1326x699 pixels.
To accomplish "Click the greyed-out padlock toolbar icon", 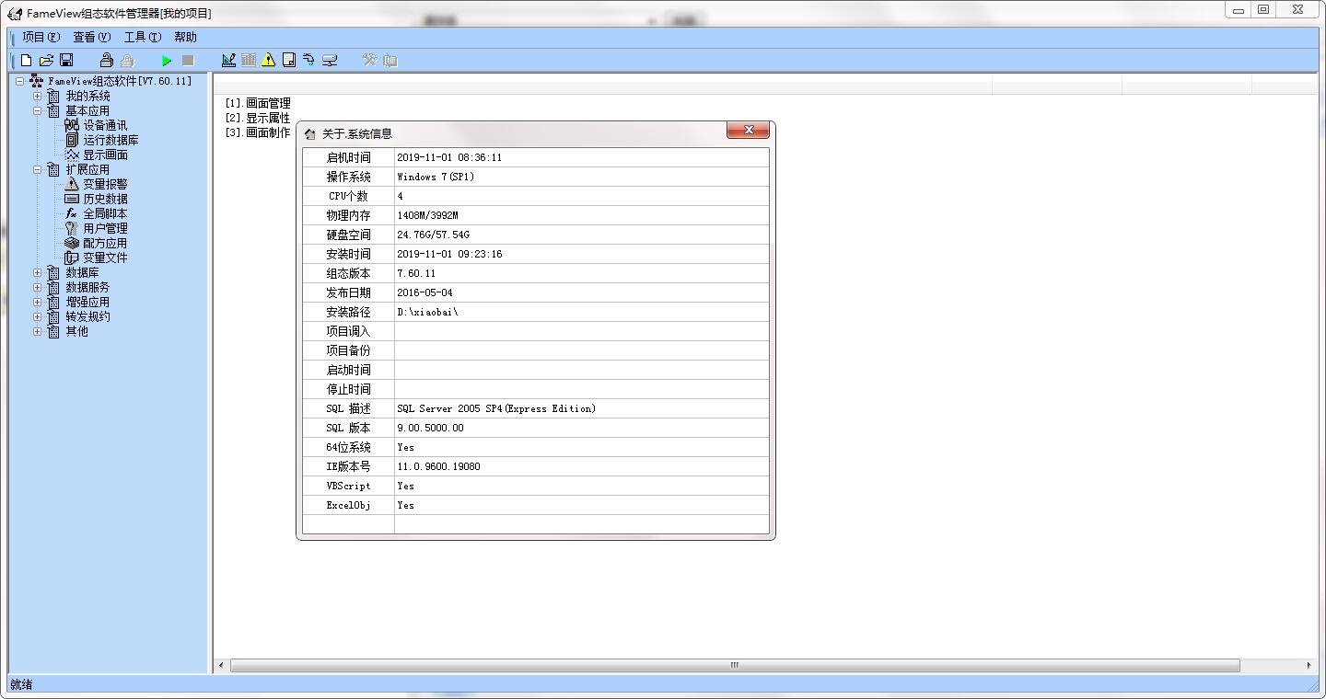I will (127, 61).
